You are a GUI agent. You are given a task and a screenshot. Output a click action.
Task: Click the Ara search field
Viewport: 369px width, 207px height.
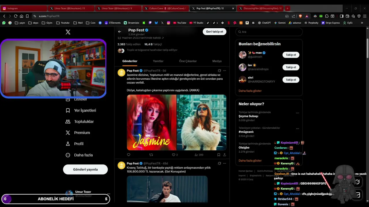coord(269,32)
